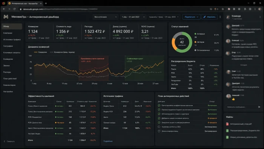Open the Антикризисный_план.pdf file icon
264x149 pixels.
click(227, 124)
